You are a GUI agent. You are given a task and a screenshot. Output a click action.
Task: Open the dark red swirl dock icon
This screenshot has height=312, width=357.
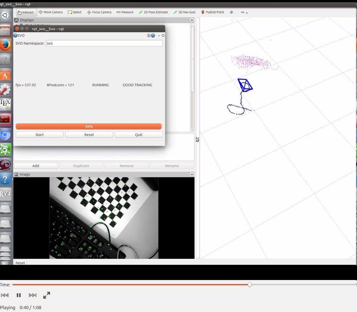click(x=5, y=165)
